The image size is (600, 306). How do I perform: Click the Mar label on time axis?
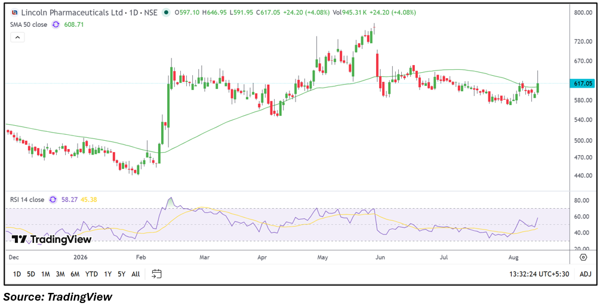205,257
